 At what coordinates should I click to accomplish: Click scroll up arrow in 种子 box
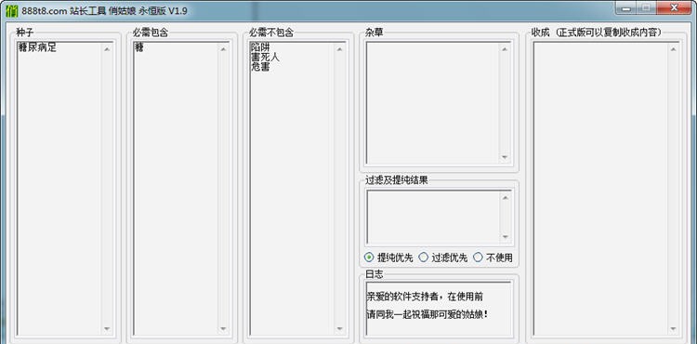tap(107, 49)
